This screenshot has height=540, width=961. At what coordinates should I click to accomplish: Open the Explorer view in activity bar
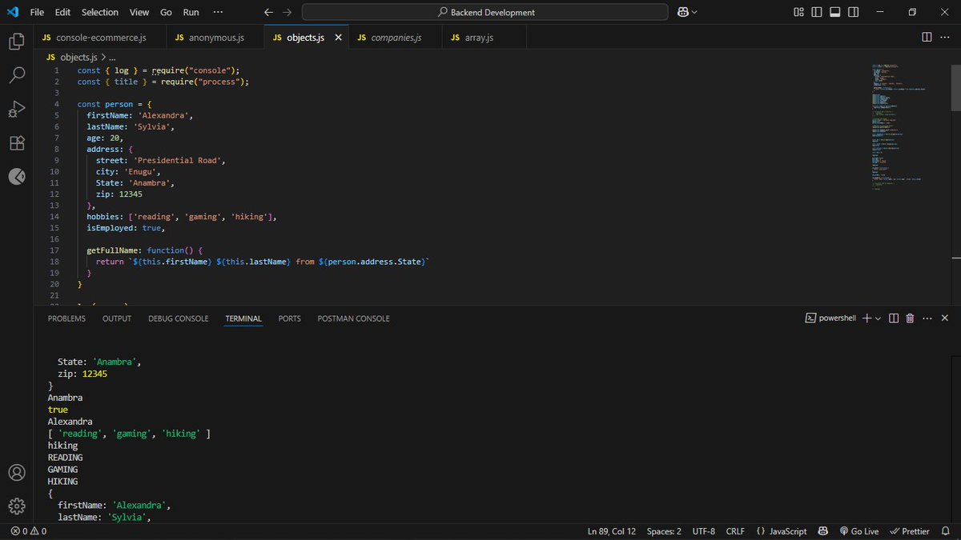tap(16, 42)
